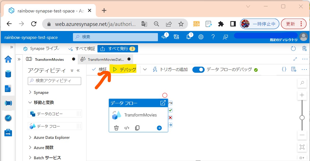The image size is (310, 161).
Task: Open the Home hub in sidebar
Action: click(x=8, y=59)
